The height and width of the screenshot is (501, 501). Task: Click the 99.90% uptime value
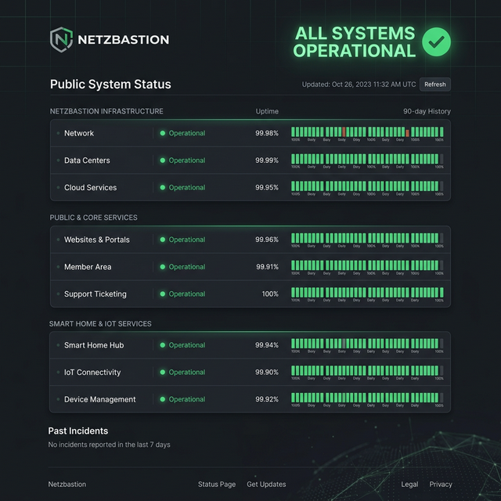pos(267,373)
